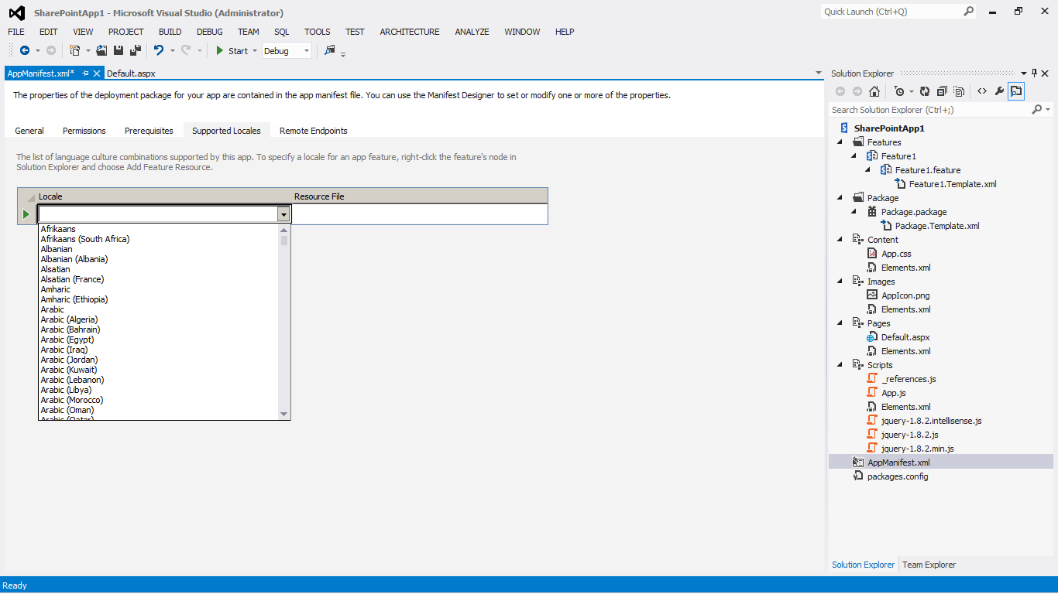Click the Resource File cell in the new row
Image resolution: width=1058 pixels, height=594 pixels.
419,214
